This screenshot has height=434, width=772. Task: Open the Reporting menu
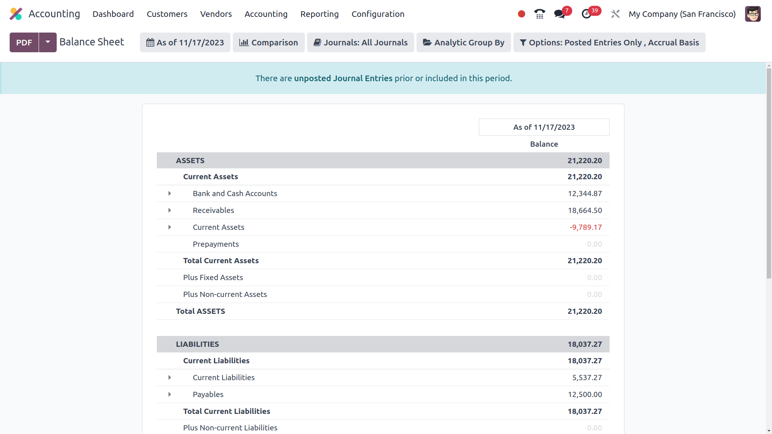(319, 14)
